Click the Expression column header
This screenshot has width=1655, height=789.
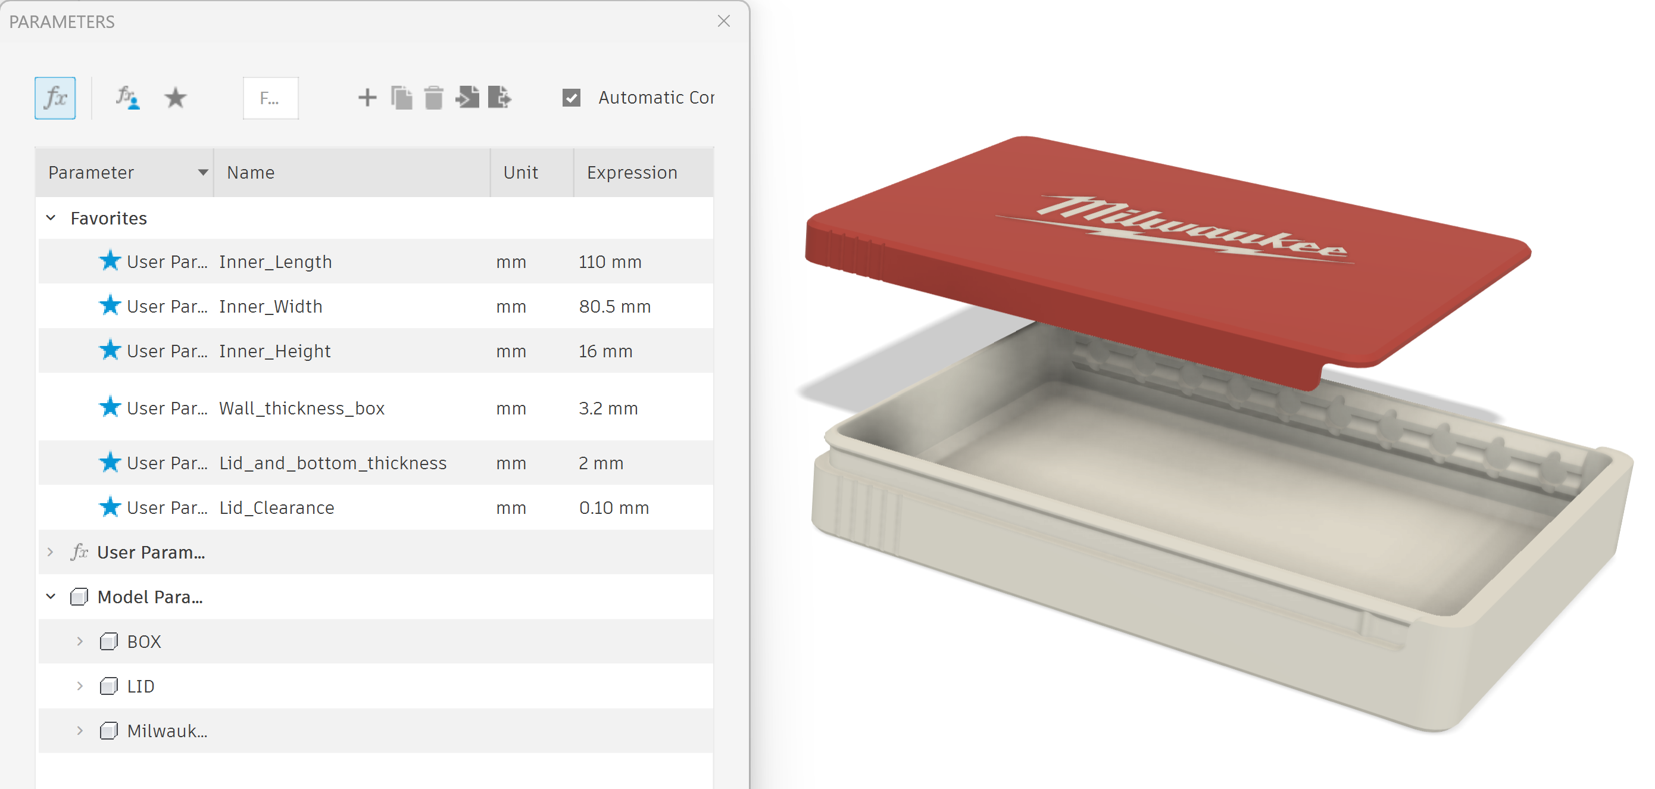644,172
